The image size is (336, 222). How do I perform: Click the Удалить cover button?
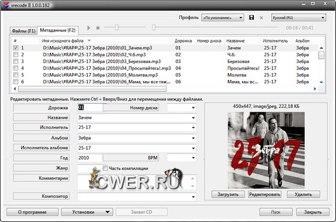303,194
